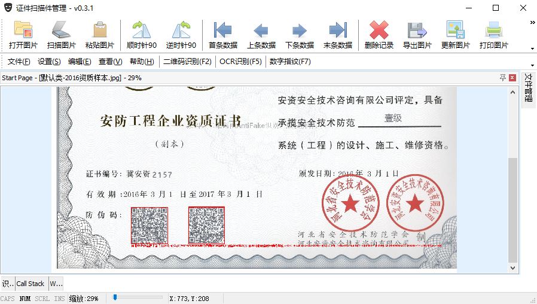Open main toolbar options dropdown arrow
The height and width of the screenshot is (304, 537).
[533, 48]
